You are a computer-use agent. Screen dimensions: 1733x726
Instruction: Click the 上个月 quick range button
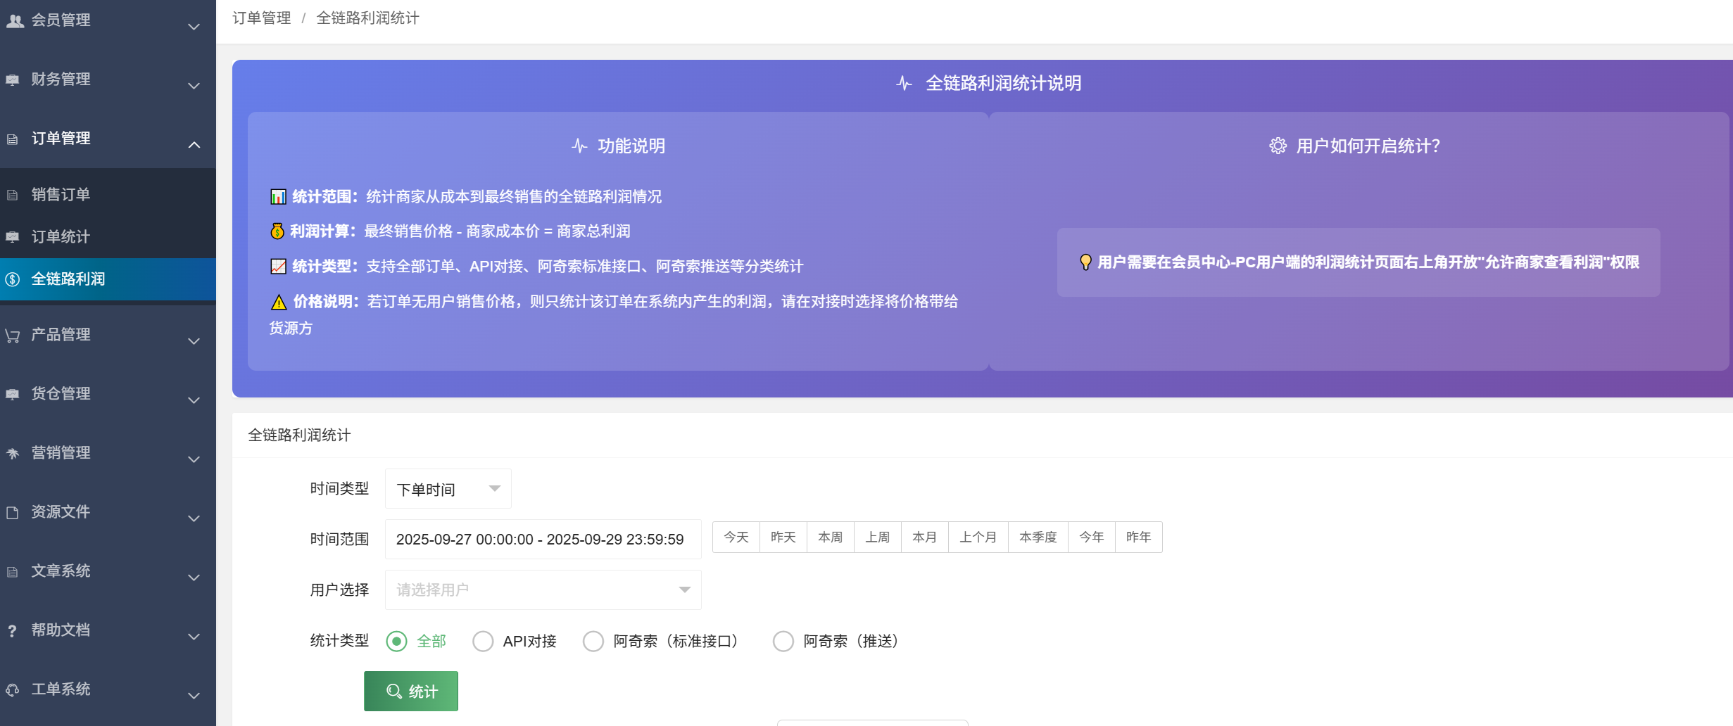[978, 537]
